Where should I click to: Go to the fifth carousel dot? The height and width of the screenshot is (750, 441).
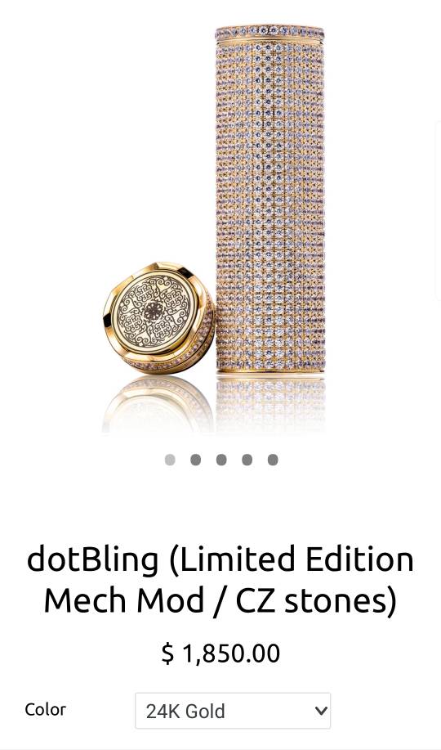click(273, 460)
